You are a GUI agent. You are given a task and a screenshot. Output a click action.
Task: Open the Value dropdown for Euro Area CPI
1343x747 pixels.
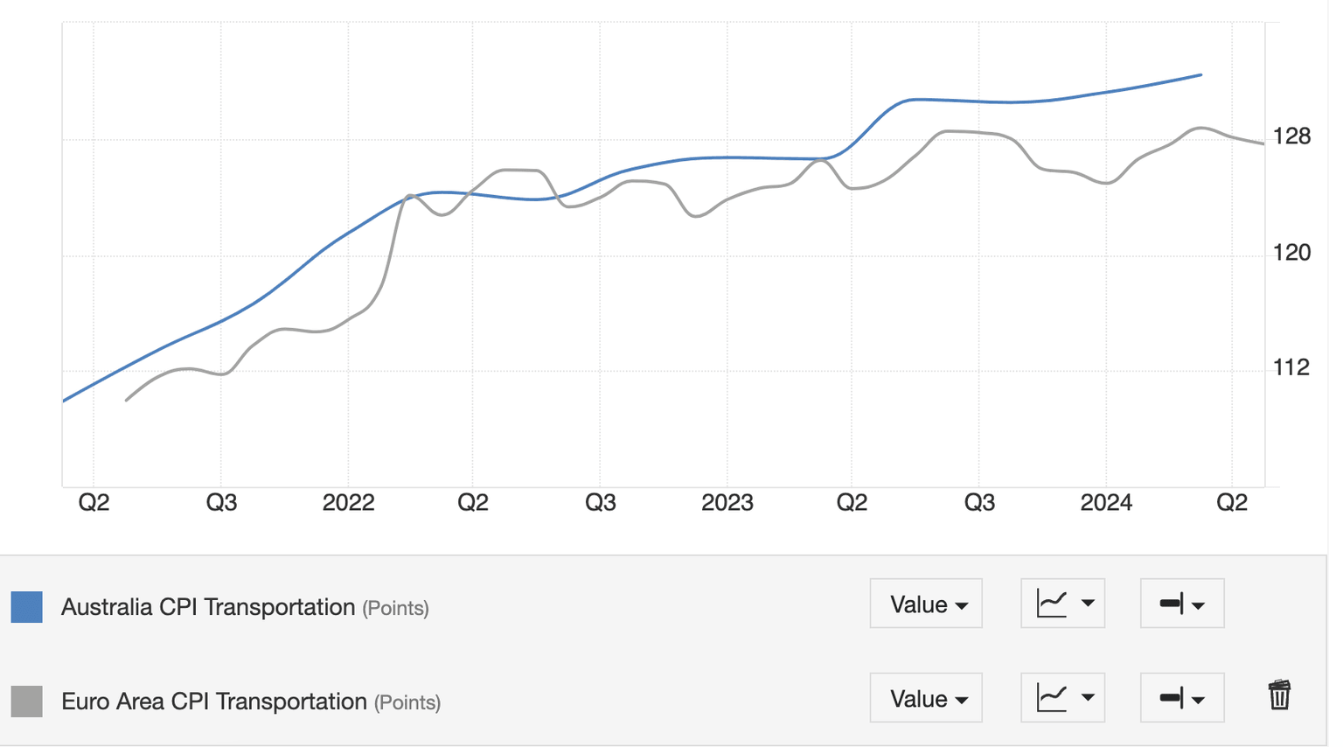[x=926, y=698]
